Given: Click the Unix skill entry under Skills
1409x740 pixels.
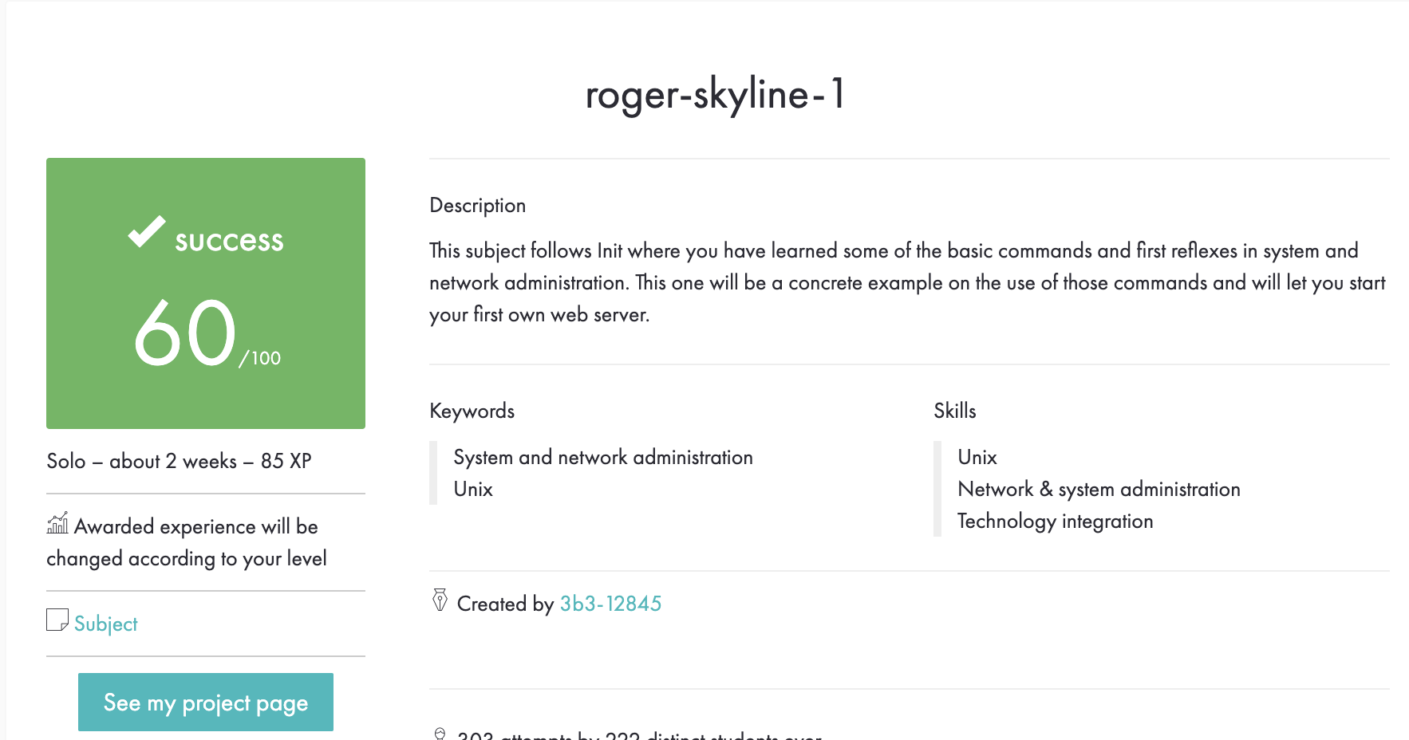Looking at the screenshot, I should coord(977,457).
